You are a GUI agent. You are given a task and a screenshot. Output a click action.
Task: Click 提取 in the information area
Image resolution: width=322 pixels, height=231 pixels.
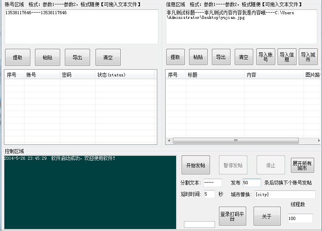[175, 57]
